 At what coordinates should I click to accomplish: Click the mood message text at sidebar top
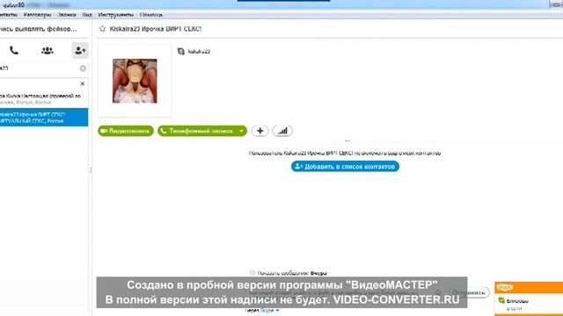pos(39,29)
